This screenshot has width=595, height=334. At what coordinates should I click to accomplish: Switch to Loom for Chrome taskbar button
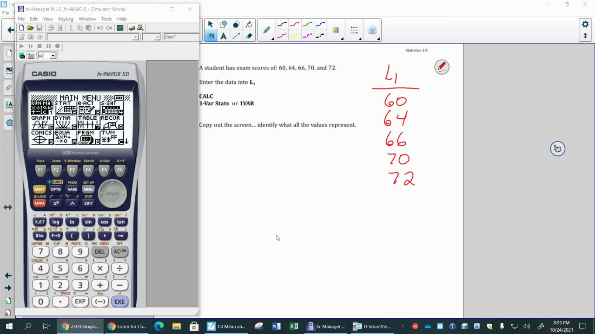coord(126,327)
